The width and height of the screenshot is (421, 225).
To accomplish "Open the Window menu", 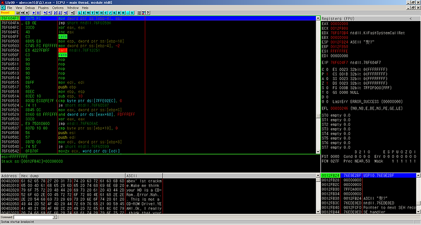I will tap(73, 8).
